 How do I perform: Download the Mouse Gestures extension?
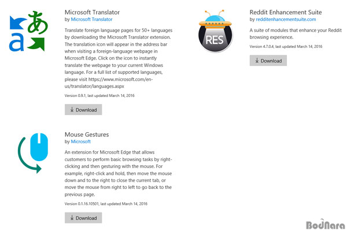pyautogui.click(x=83, y=218)
